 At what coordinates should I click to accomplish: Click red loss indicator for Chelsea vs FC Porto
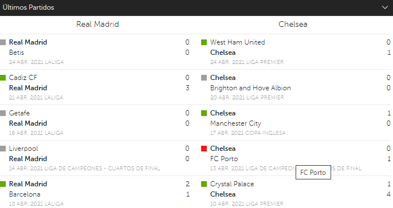[x=204, y=149]
